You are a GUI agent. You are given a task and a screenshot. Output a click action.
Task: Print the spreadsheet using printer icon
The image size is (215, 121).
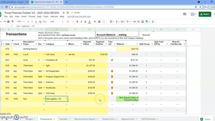(x=8, y=22)
